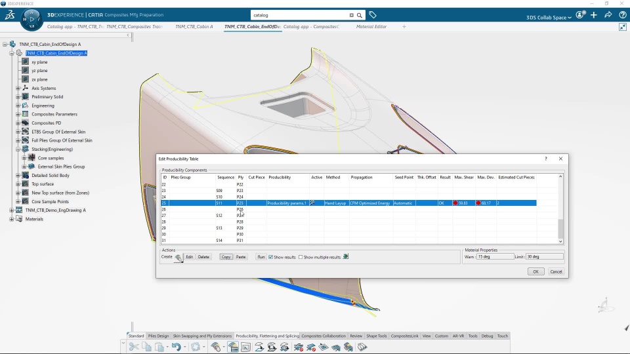Click the ply flatten curve tool
Viewport: 630px width, 354px height.
(259, 347)
